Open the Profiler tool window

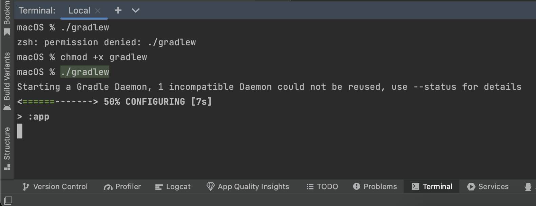(x=122, y=186)
